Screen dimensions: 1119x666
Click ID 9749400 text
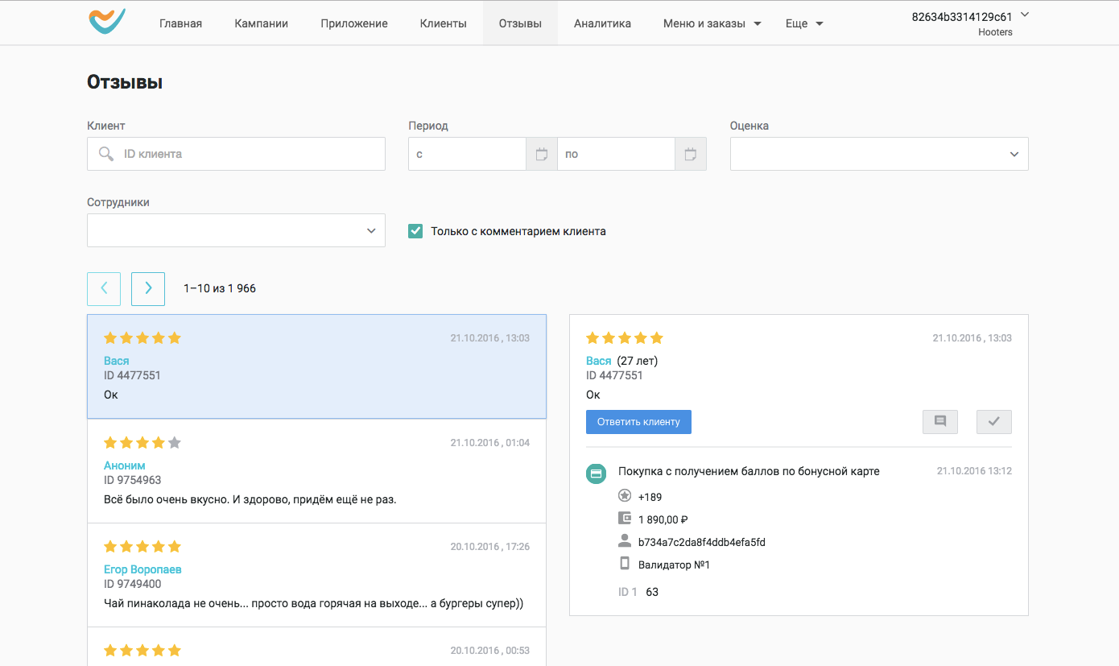point(132,584)
